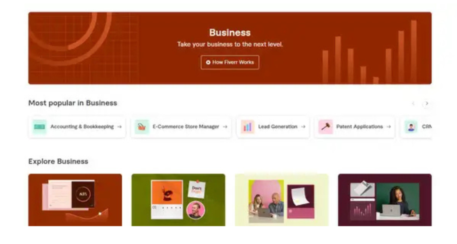Select the cream thumbnail with two people
Screen dimensions: 457x244
click(282, 199)
